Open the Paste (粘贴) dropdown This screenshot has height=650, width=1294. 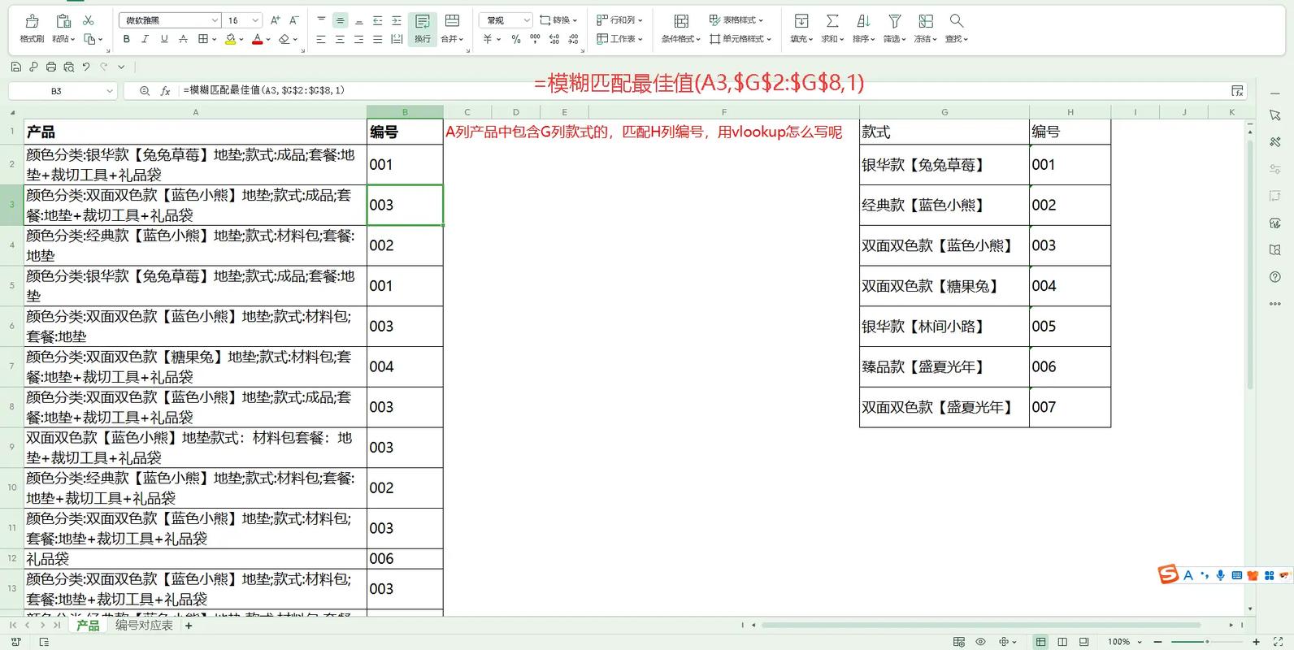[63, 39]
